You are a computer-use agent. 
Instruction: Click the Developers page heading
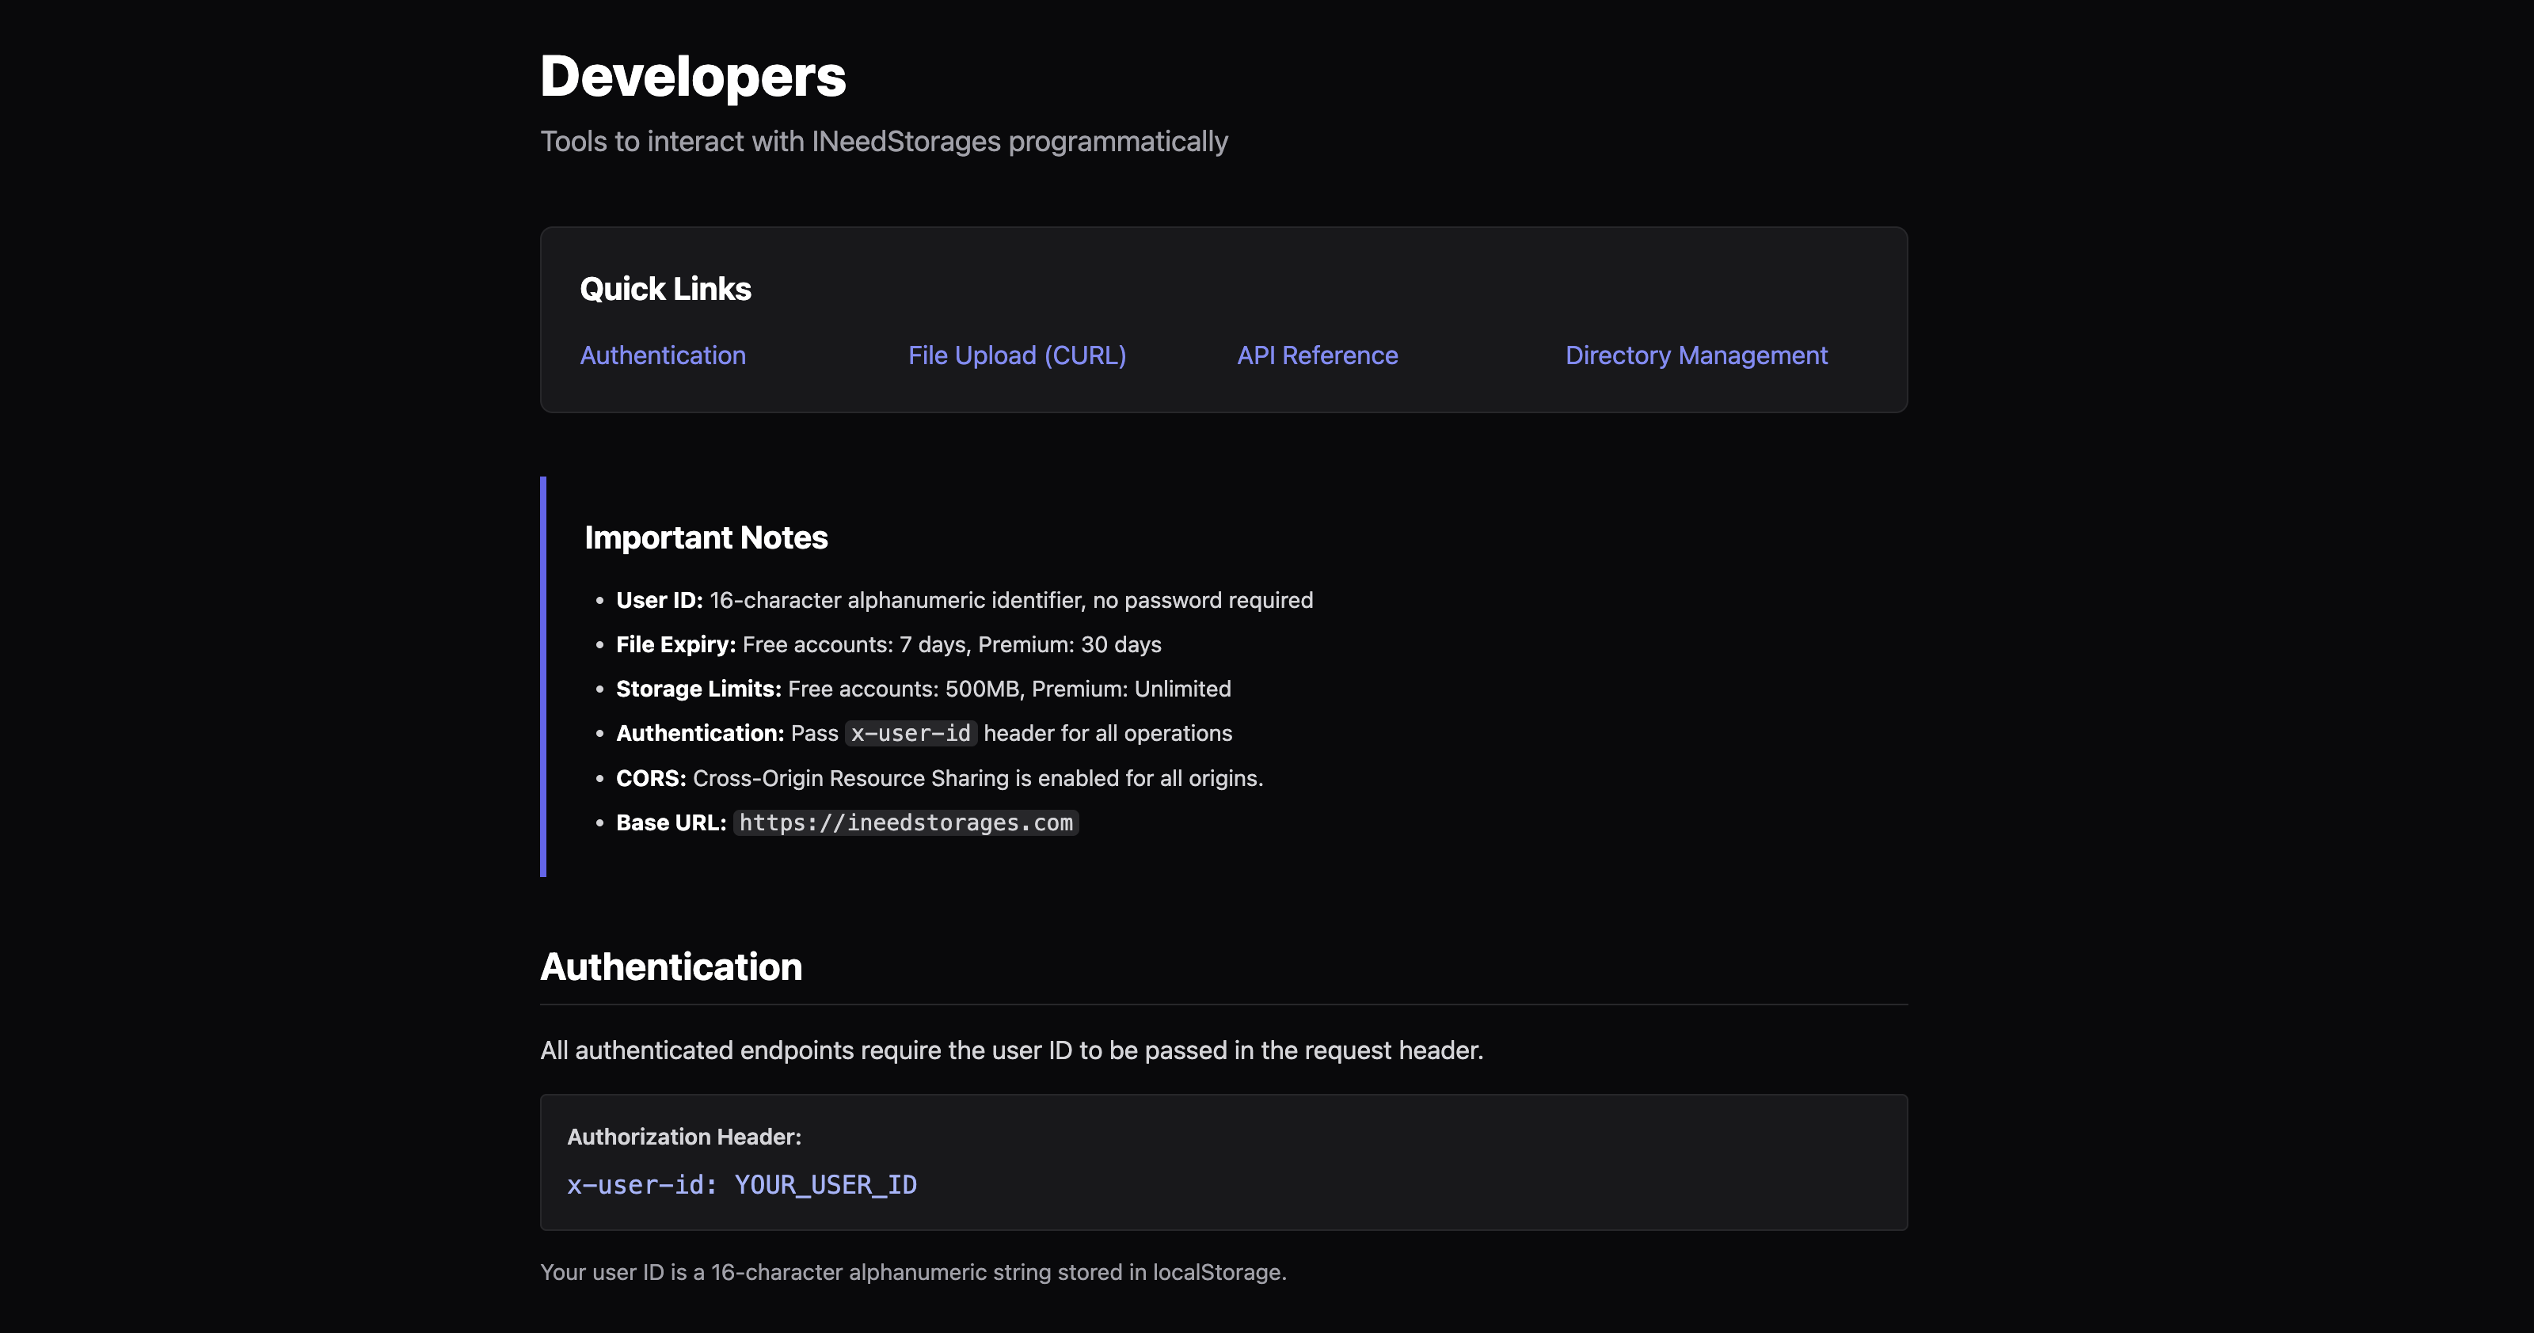pyautogui.click(x=693, y=76)
